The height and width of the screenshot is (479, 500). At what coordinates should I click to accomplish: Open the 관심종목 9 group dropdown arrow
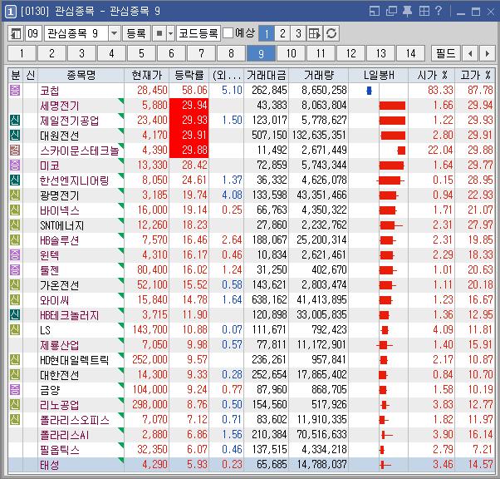(x=114, y=33)
